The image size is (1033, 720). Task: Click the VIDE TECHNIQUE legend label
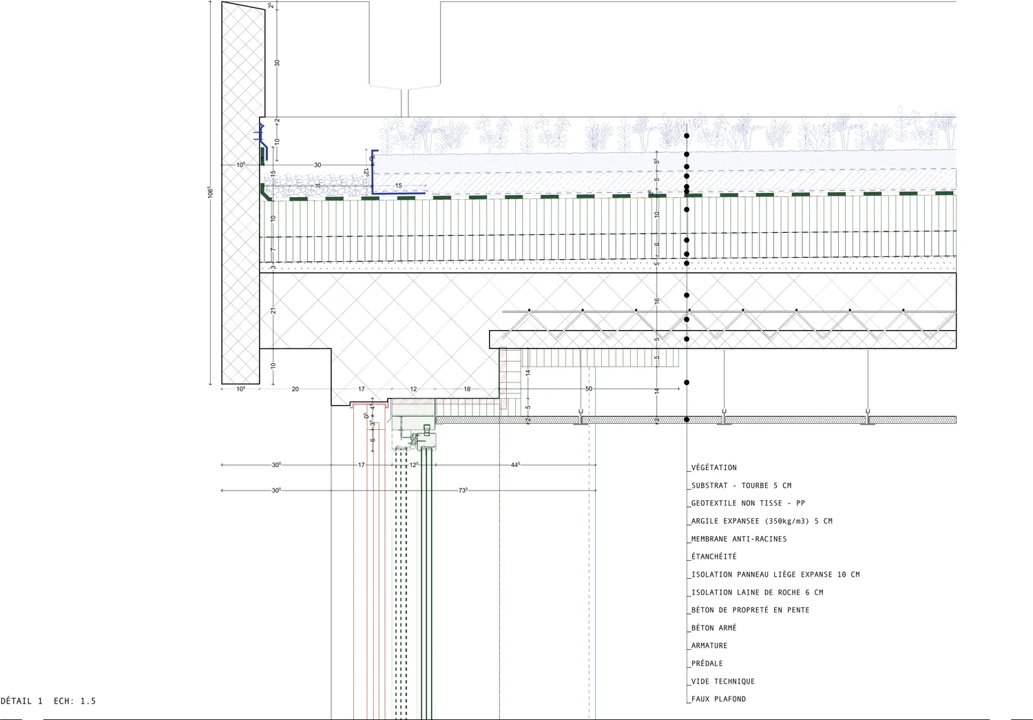tap(723, 681)
